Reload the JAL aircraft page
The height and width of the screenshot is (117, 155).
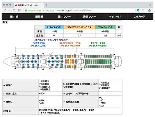coord(14,10)
